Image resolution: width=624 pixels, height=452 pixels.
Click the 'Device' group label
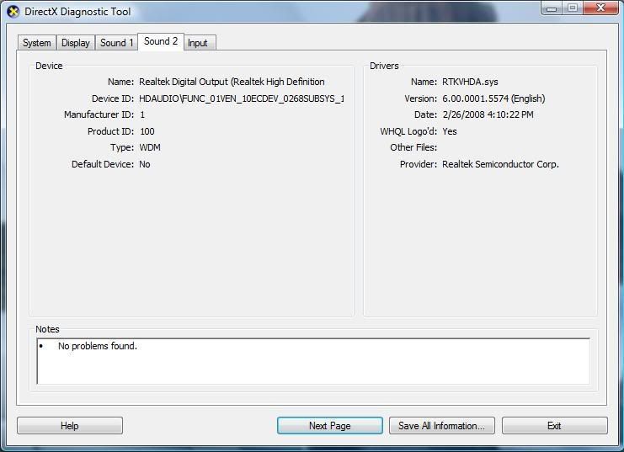point(49,66)
